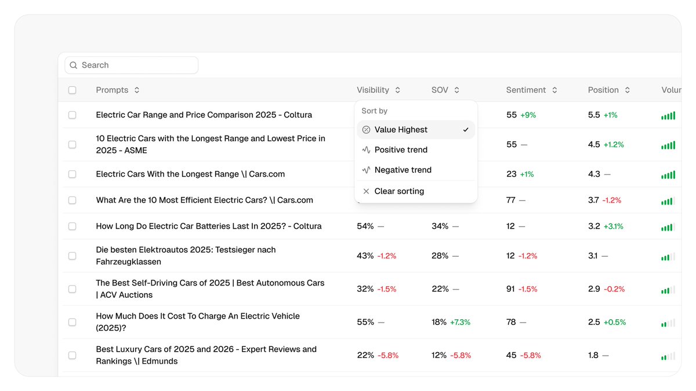The image size is (696, 391).
Task: Click the 22% visibility value for Best Luxury Cars
Action: point(365,355)
